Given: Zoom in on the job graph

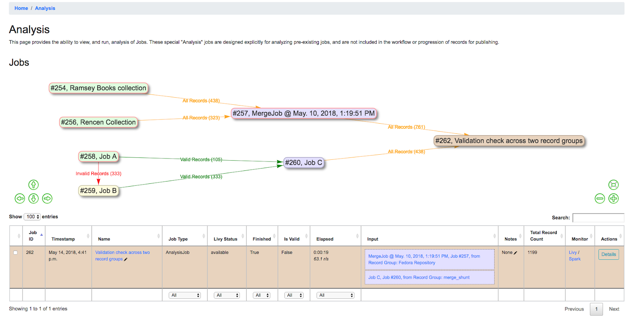Looking at the screenshot, I should (x=613, y=198).
